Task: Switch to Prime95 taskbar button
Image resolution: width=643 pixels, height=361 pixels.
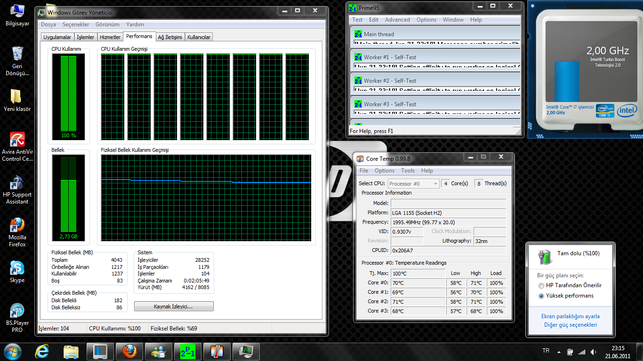Action: 188,351
